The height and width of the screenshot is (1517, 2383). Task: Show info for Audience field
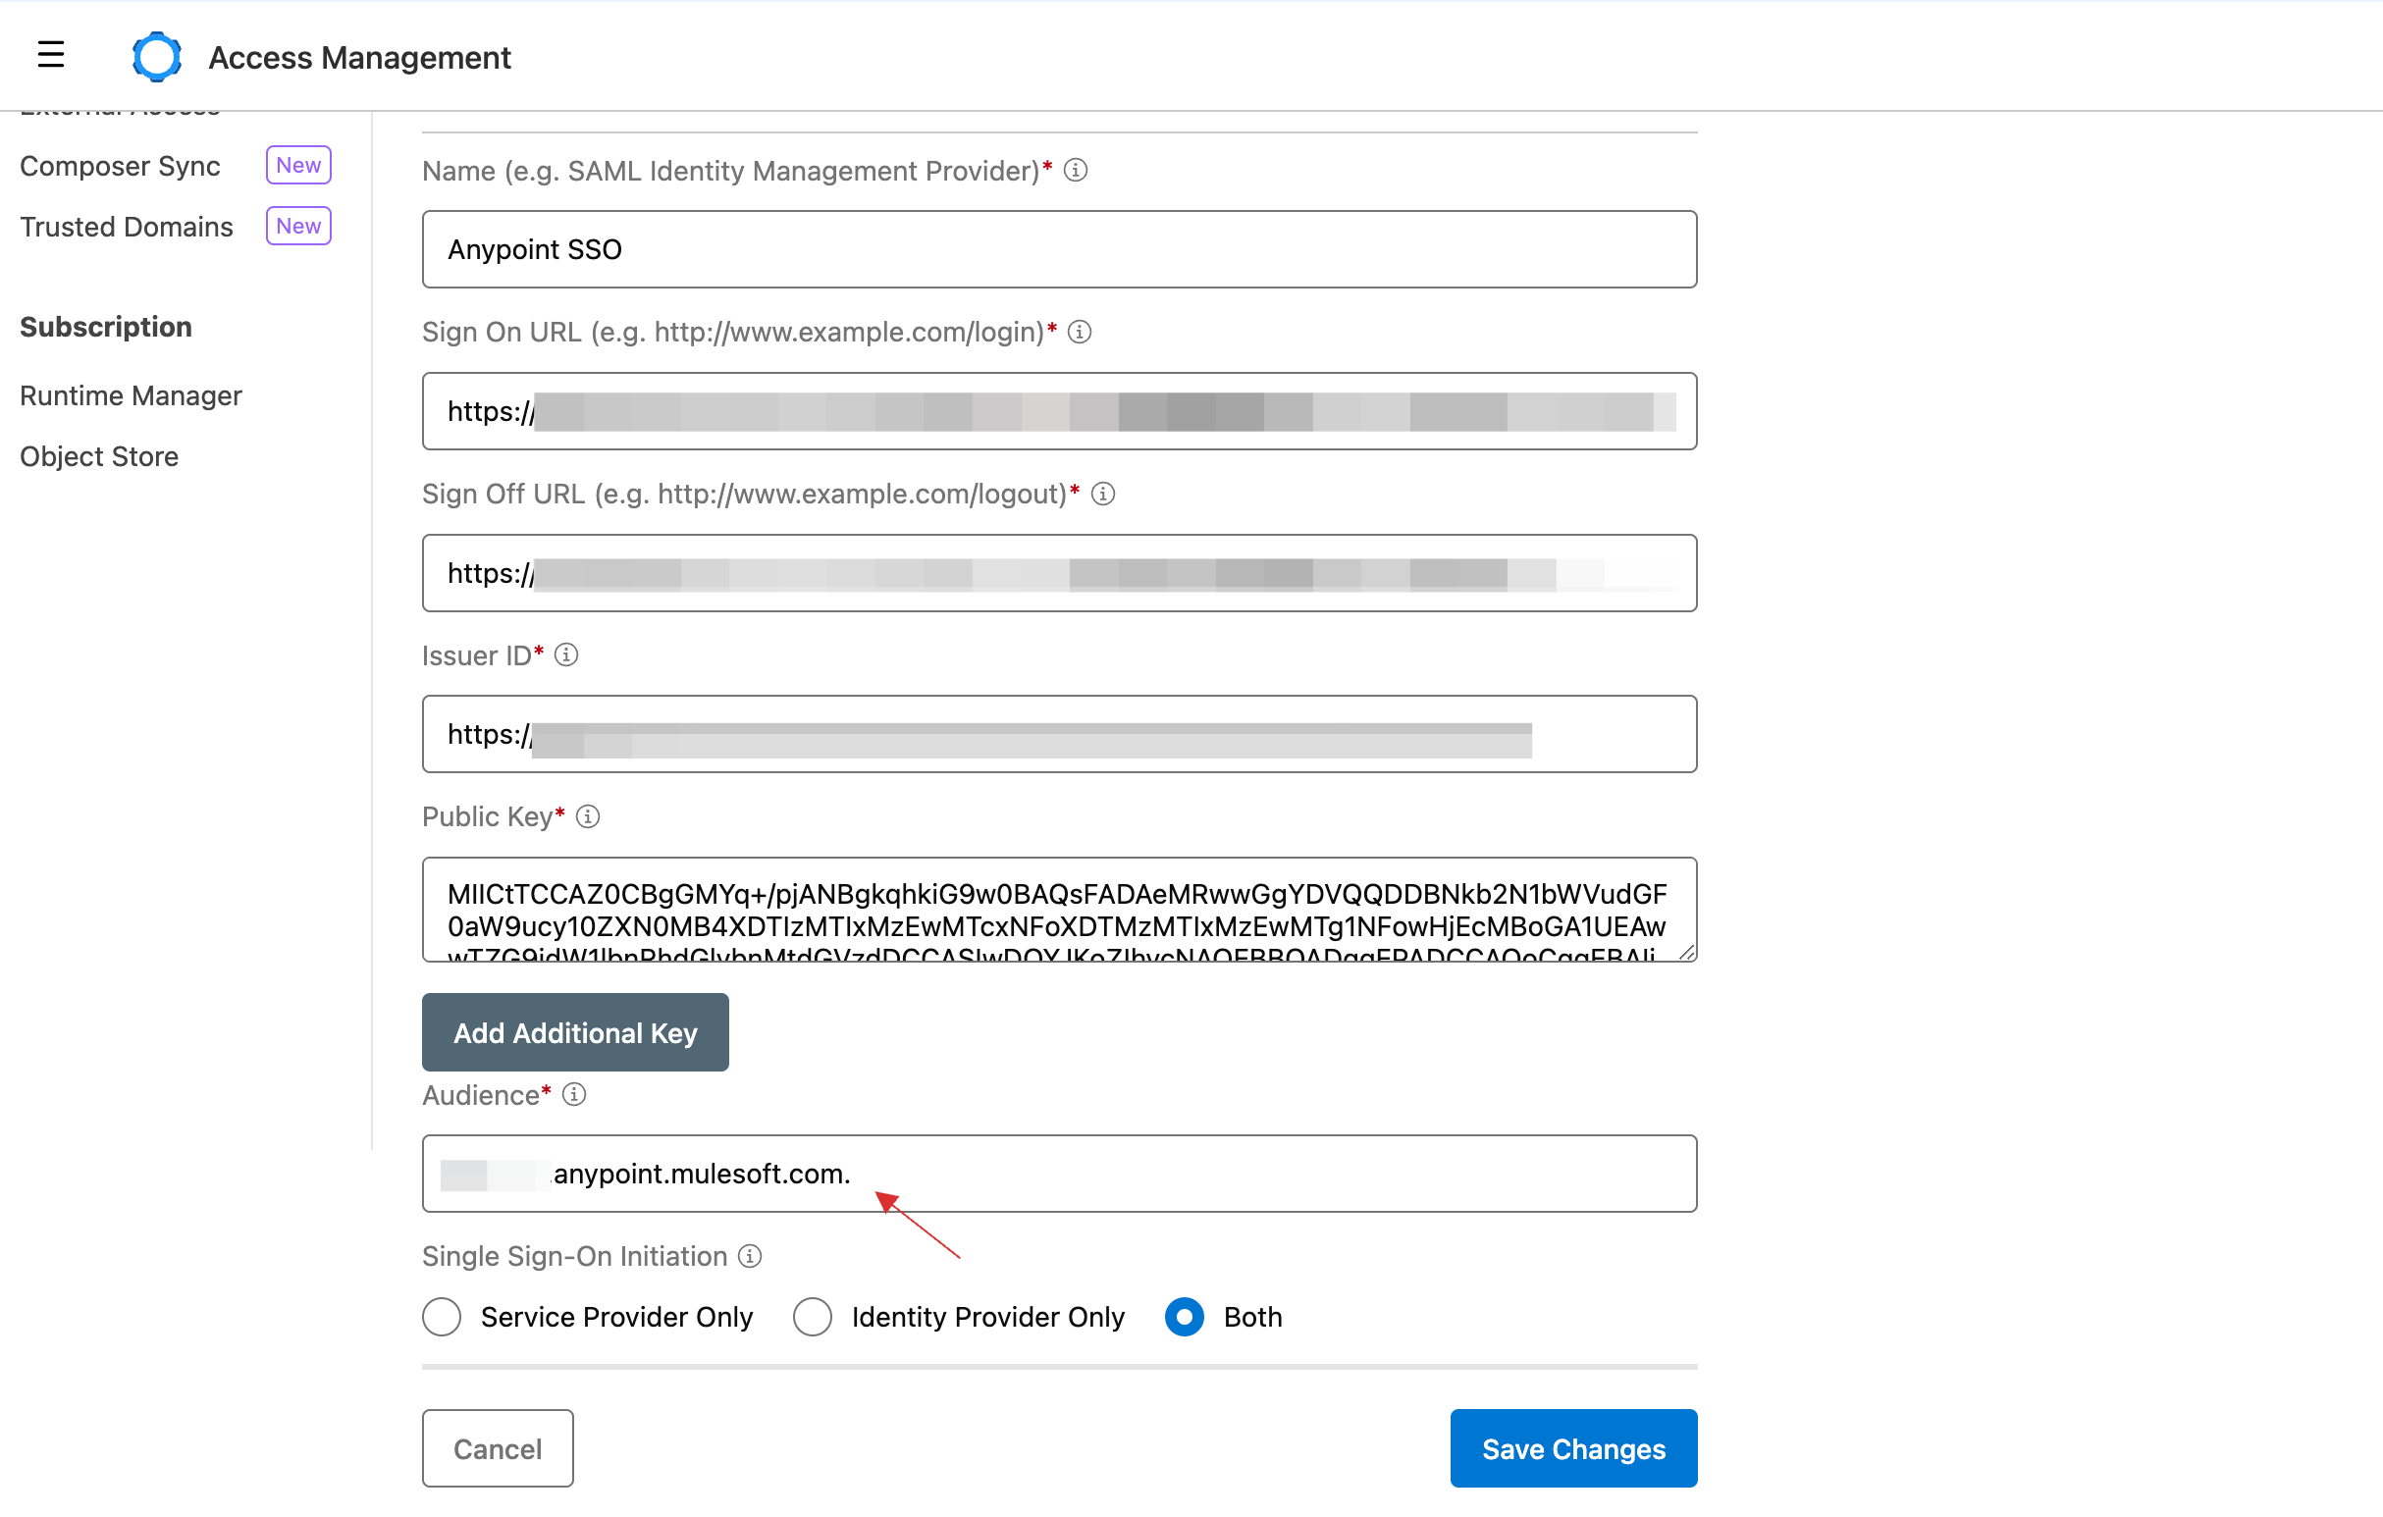574,1094
